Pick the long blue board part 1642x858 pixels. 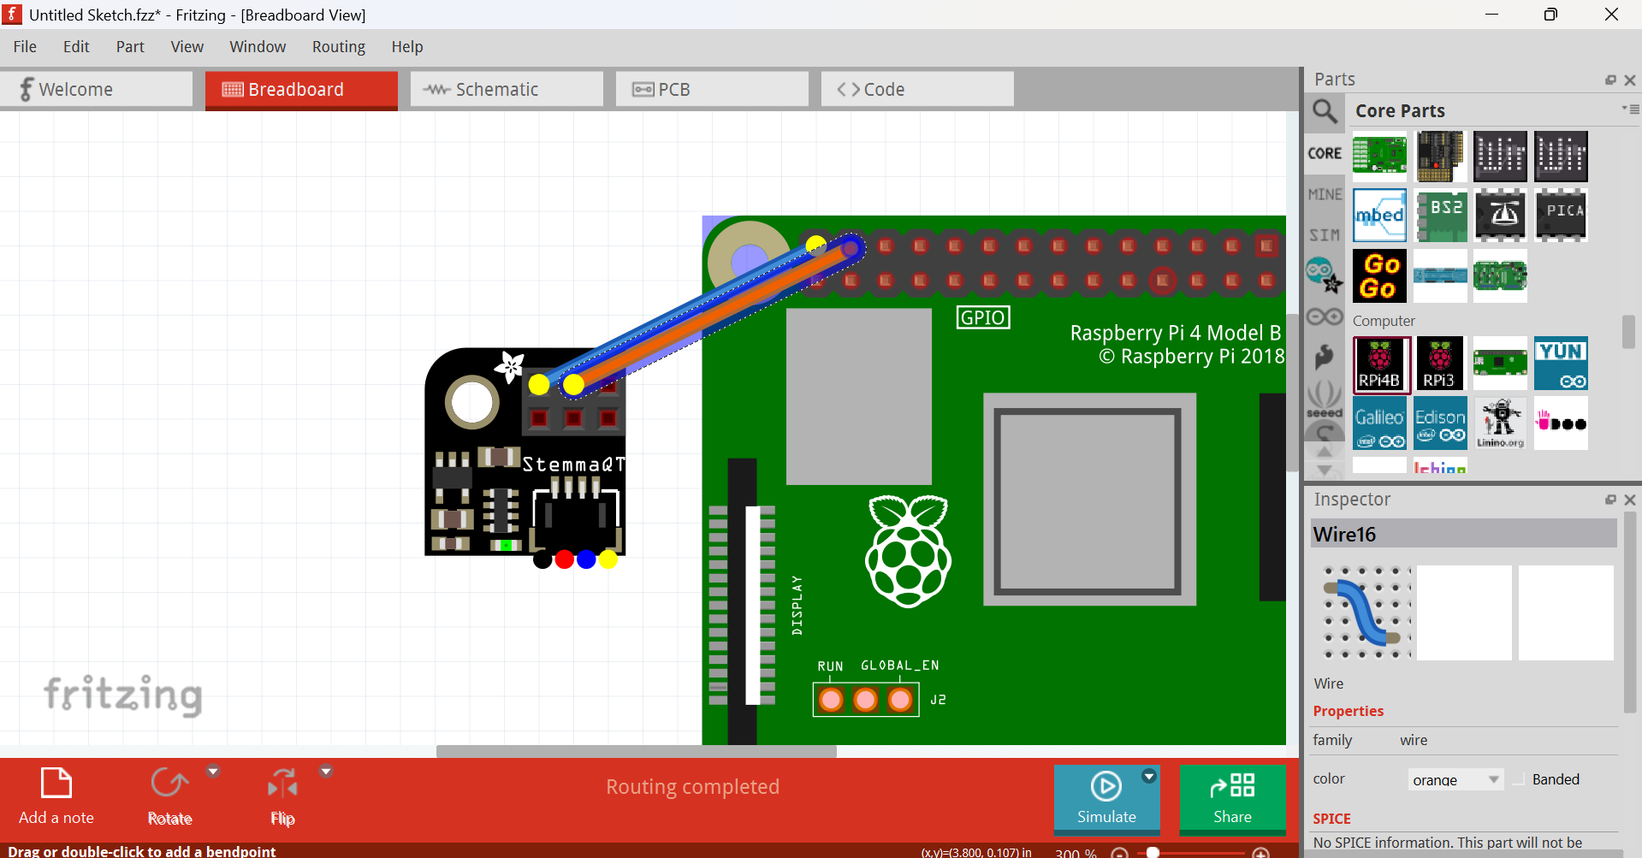click(x=1441, y=275)
